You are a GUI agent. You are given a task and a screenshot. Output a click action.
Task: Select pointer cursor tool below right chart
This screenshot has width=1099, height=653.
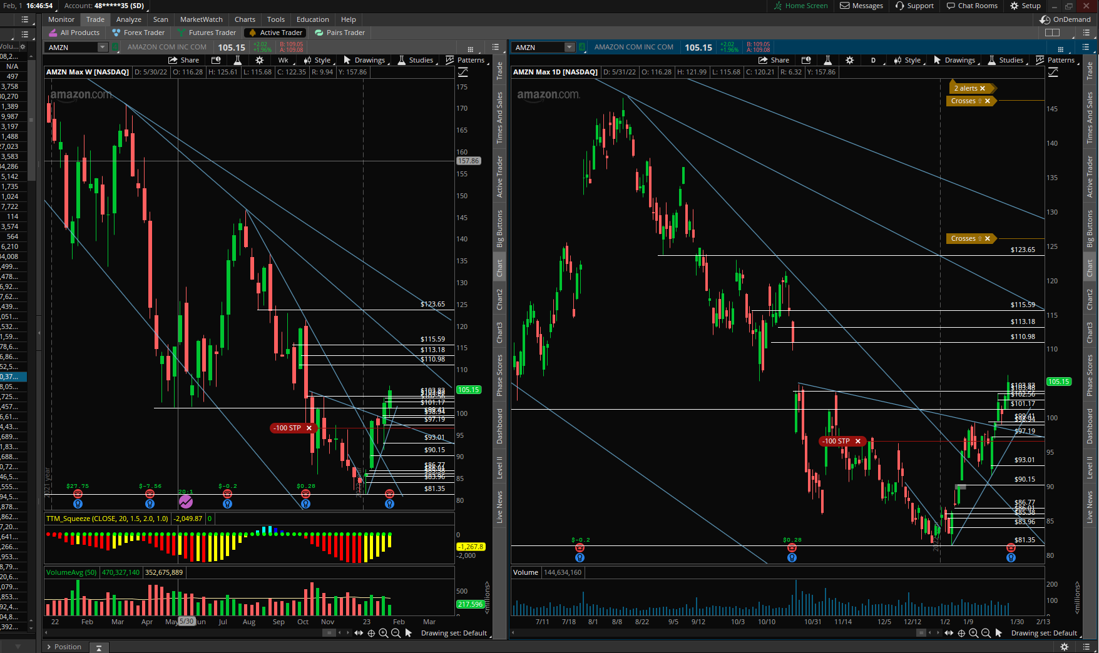pos(999,633)
